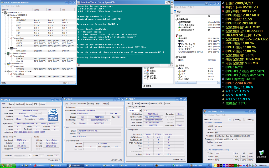Click the 溫度 thermometer icon in EVEREST
Viewport: 269px width, 168px height.
coord(177,36)
